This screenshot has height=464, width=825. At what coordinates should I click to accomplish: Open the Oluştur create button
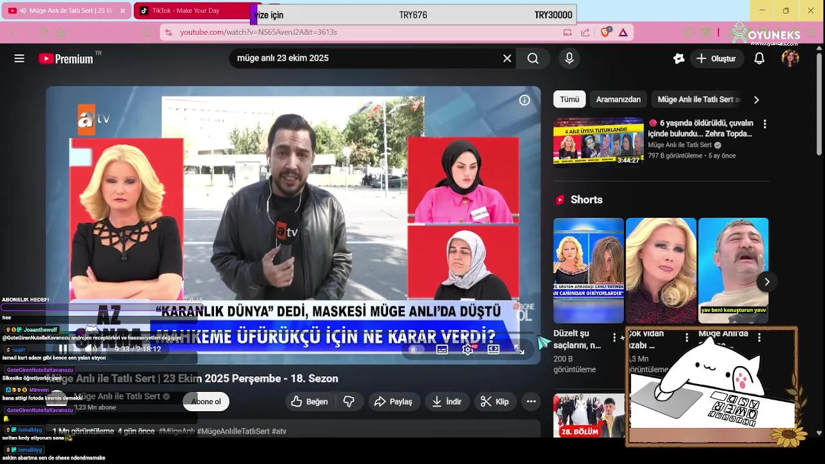pos(716,59)
